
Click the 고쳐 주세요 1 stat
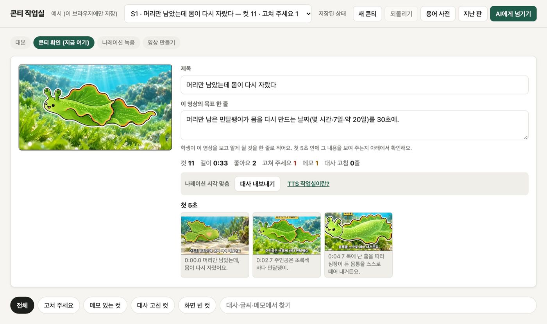(279, 163)
